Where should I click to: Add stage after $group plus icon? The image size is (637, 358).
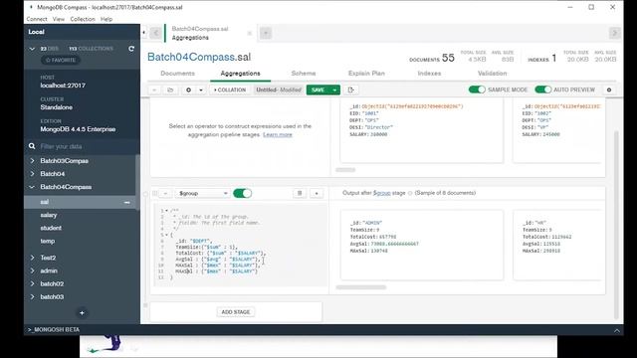[x=317, y=193]
